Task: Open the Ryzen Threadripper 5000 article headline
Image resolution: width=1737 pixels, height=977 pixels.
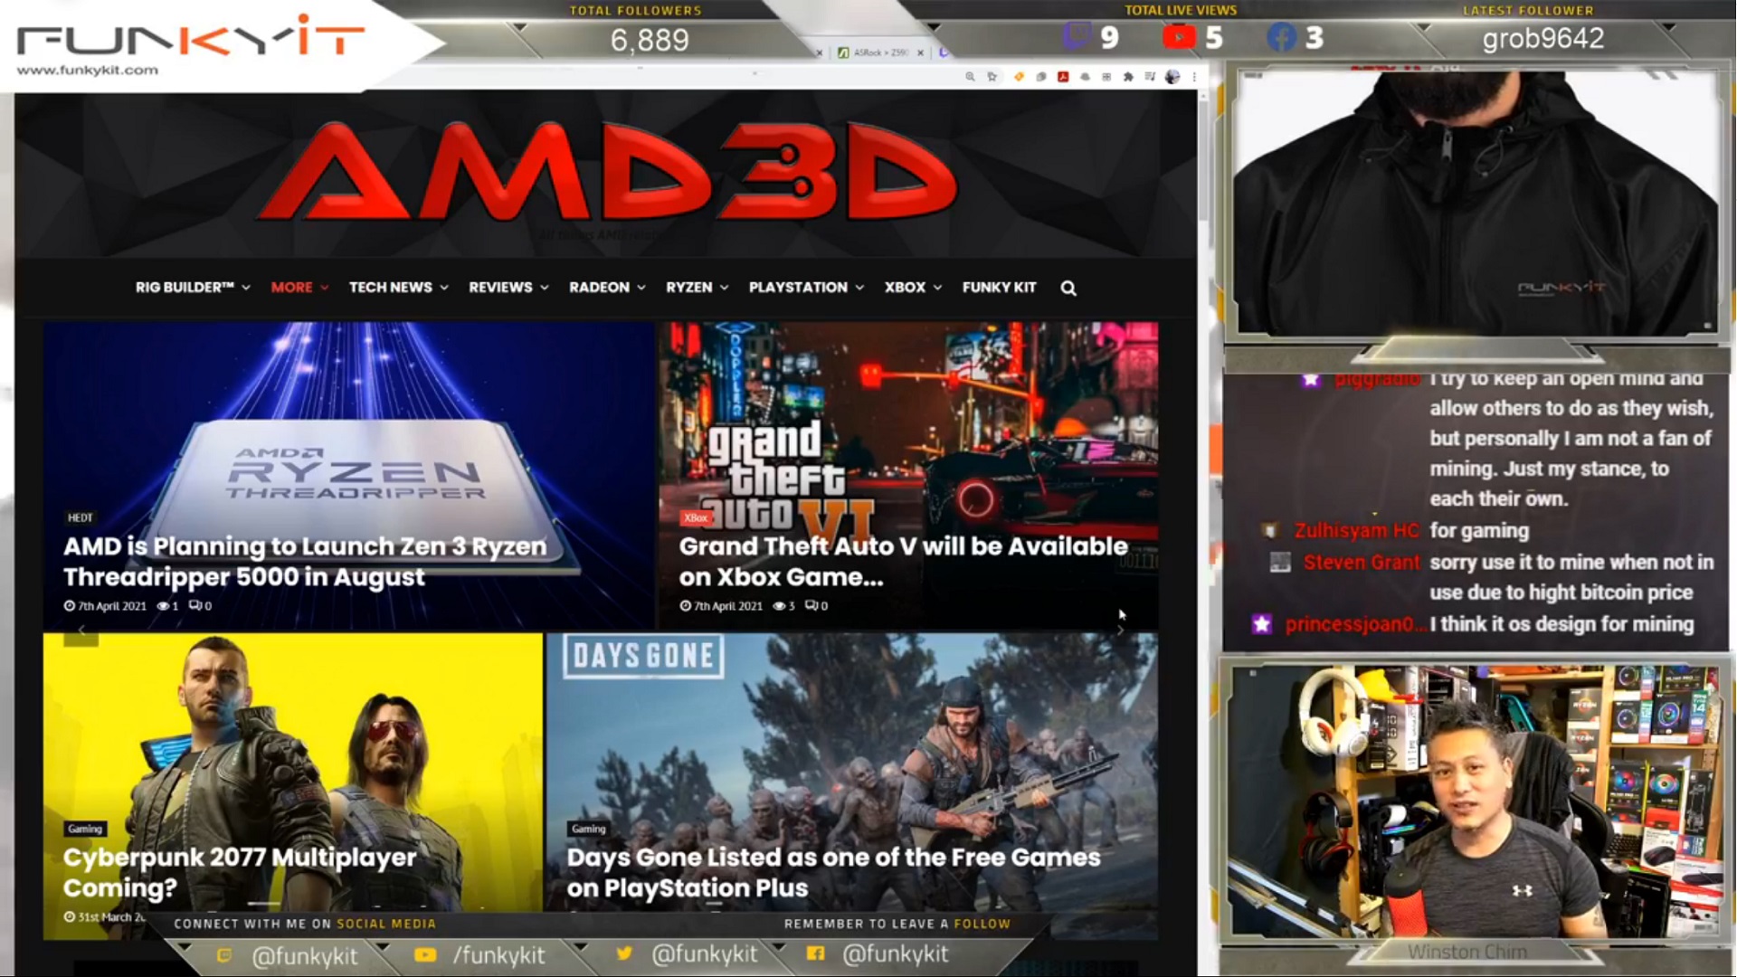Action: pos(305,562)
